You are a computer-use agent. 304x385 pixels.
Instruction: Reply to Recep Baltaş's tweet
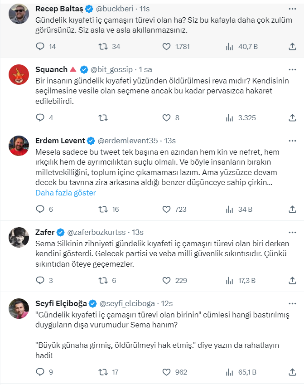[40, 46]
